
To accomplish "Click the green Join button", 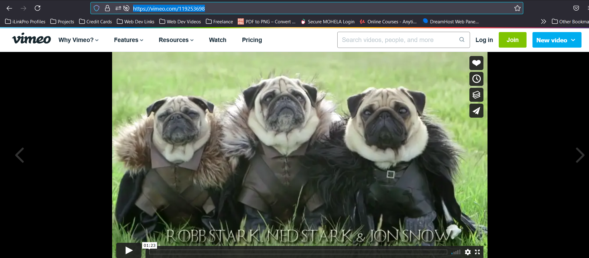I will point(512,40).
